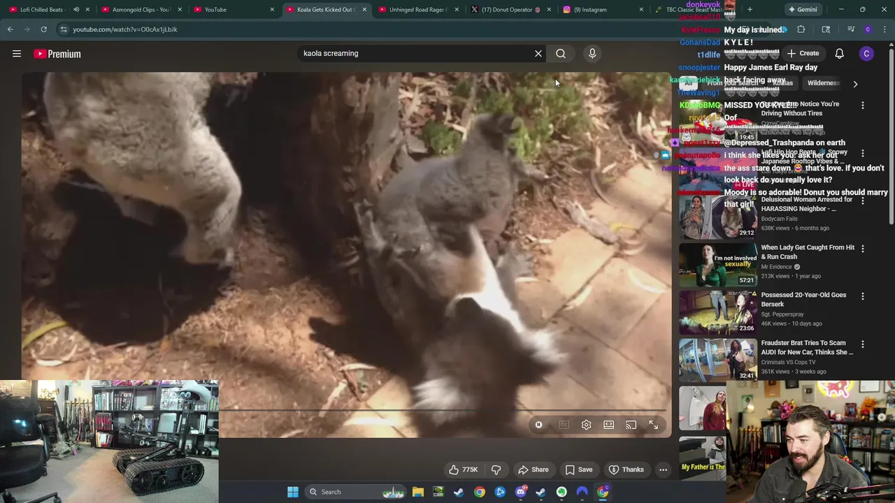The image size is (895, 503).
Task: View site information icon in address bar
Action: [x=64, y=29]
